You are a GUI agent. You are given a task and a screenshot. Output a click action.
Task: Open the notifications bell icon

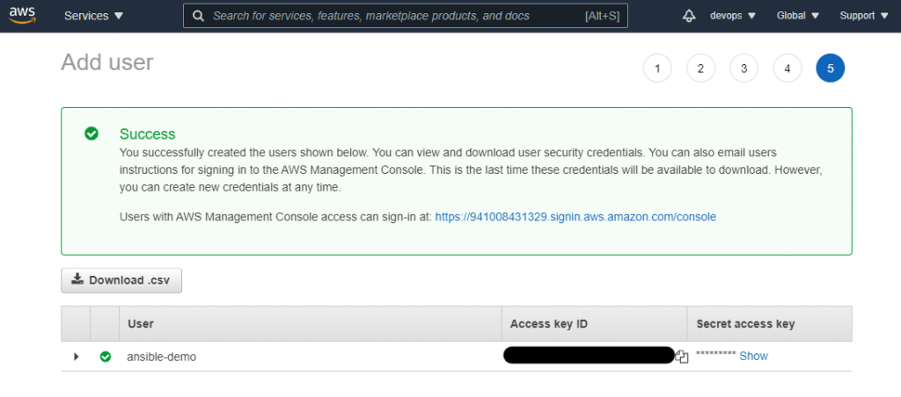point(688,16)
